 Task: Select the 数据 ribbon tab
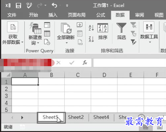click(x=120, y=15)
